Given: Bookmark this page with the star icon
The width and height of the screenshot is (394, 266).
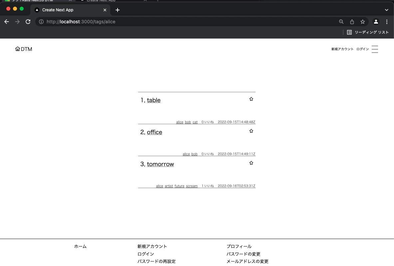Looking at the screenshot, I should 363,22.
